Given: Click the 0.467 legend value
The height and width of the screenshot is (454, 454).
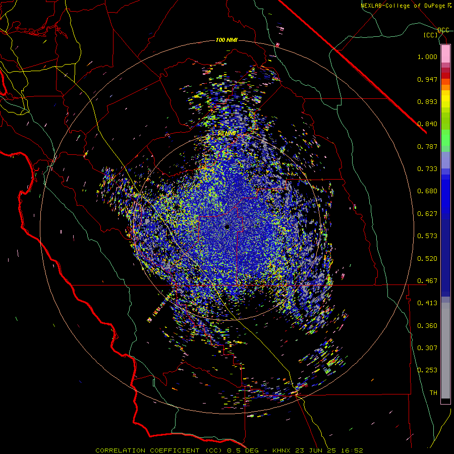Looking at the screenshot, I should pos(427,281).
